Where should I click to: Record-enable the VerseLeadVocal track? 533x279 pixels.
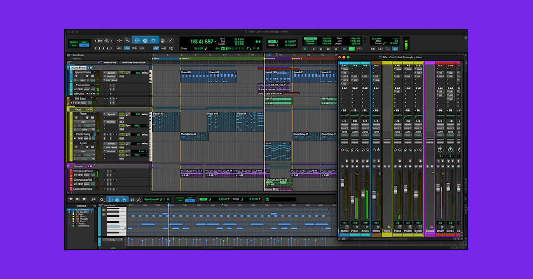(x=75, y=174)
